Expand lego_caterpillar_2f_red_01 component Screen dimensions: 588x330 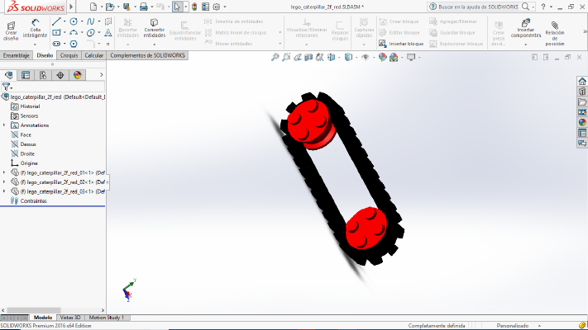tap(4, 172)
